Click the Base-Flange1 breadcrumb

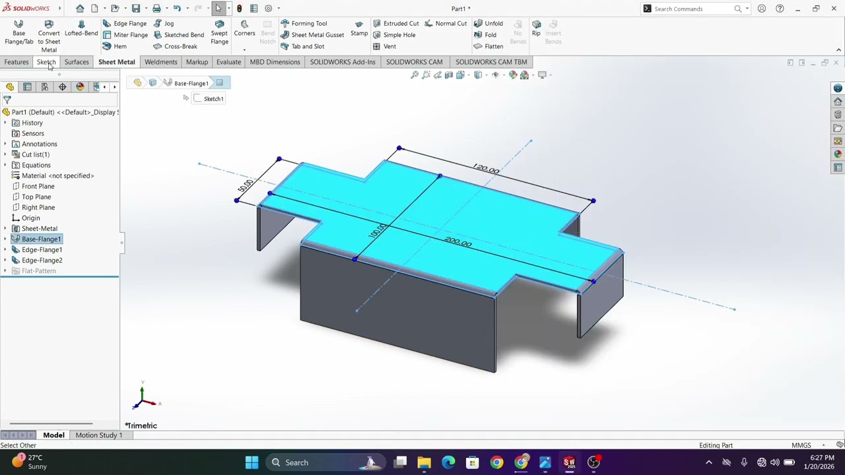click(x=186, y=83)
